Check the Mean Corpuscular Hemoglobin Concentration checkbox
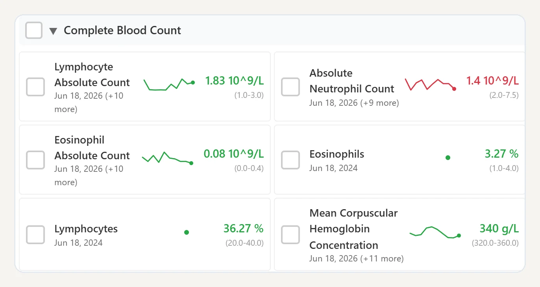The width and height of the screenshot is (540, 287). (290, 235)
